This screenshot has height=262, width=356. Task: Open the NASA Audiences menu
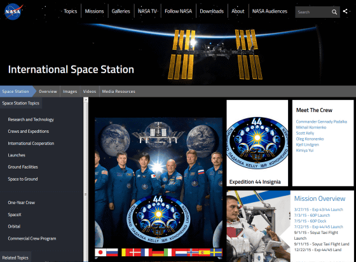(x=270, y=11)
